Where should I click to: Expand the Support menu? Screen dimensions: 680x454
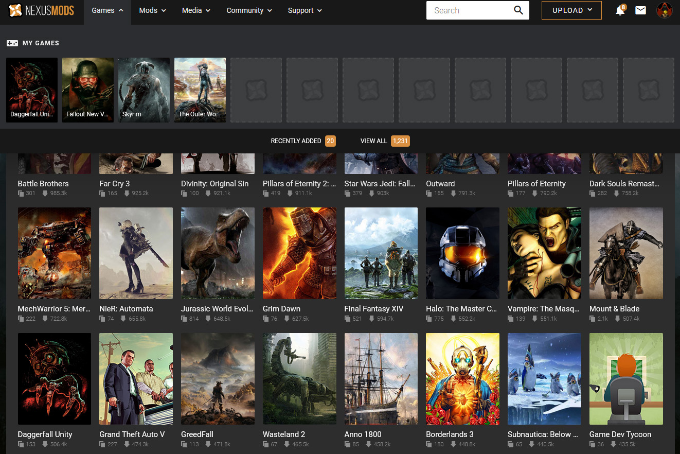coord(305,10)
